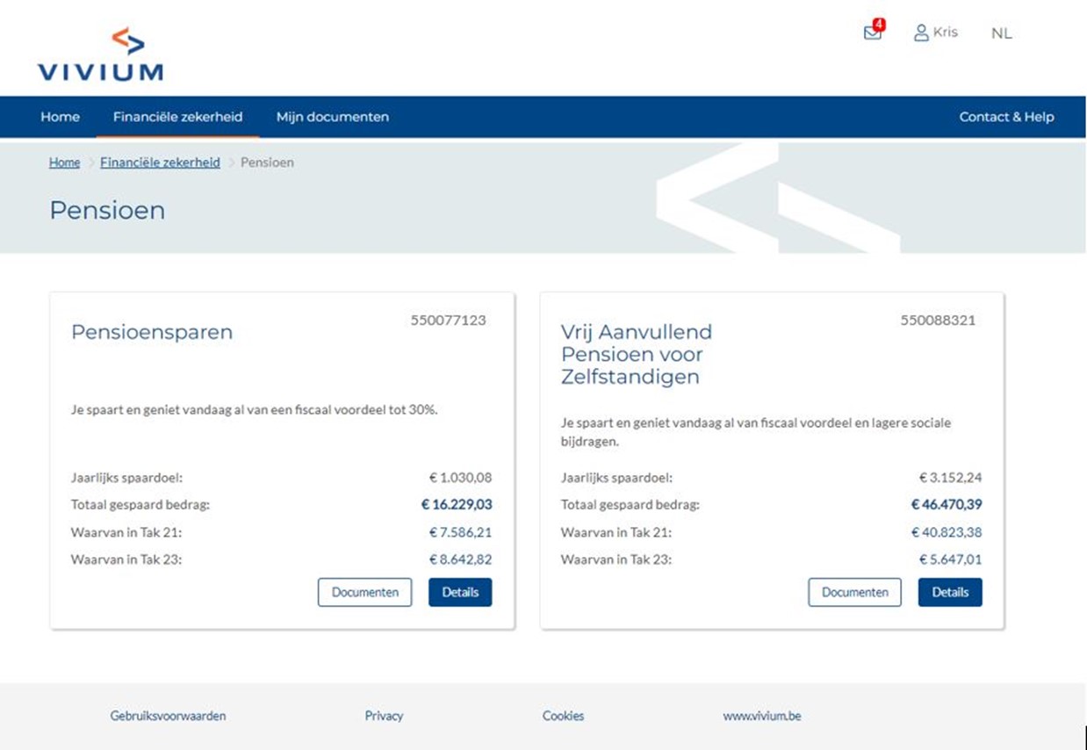The width and height of the screenshot is (1087, 750).
Task: Click the value € 3.152,24
Action: [x=950, y=478]
